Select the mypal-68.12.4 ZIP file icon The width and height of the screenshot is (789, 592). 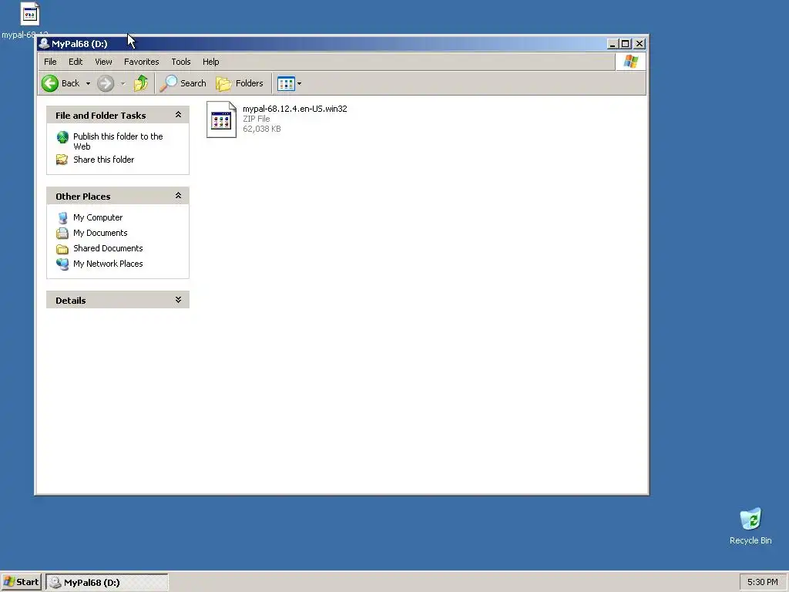[x=221, y=119]
